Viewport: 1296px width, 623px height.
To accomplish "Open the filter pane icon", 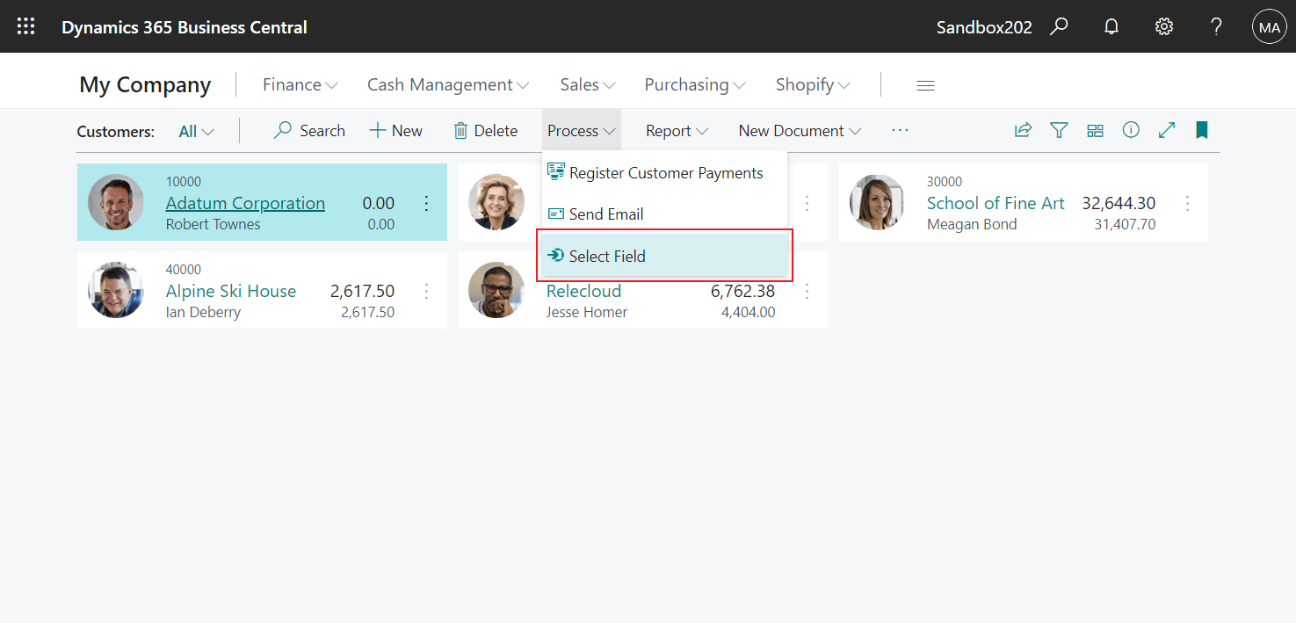I will click(1059, 129).
